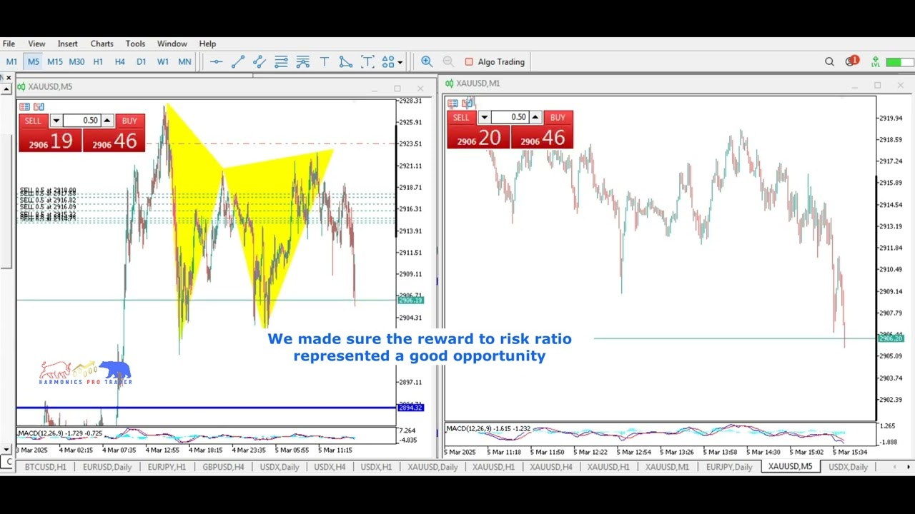Select the active XAUUSD,M5 chart tab
The height and width of the screenshot is (514, 915).
pyautogui.click(x=790, y=467)
